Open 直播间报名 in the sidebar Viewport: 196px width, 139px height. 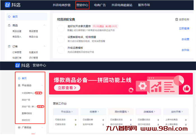[27, 113]
